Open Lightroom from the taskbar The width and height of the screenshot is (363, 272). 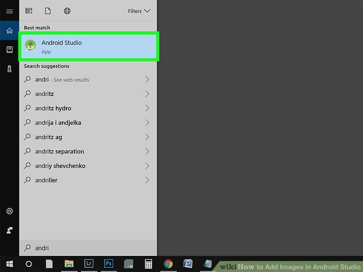89,264
